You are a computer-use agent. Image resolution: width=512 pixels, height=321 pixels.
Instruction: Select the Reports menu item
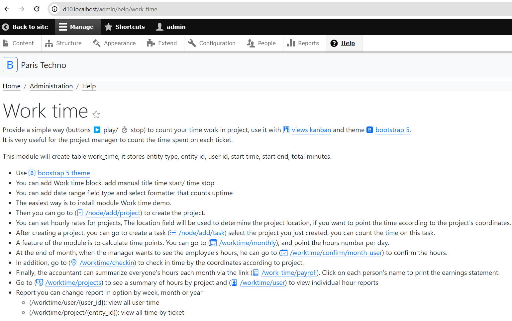point(303,43)
